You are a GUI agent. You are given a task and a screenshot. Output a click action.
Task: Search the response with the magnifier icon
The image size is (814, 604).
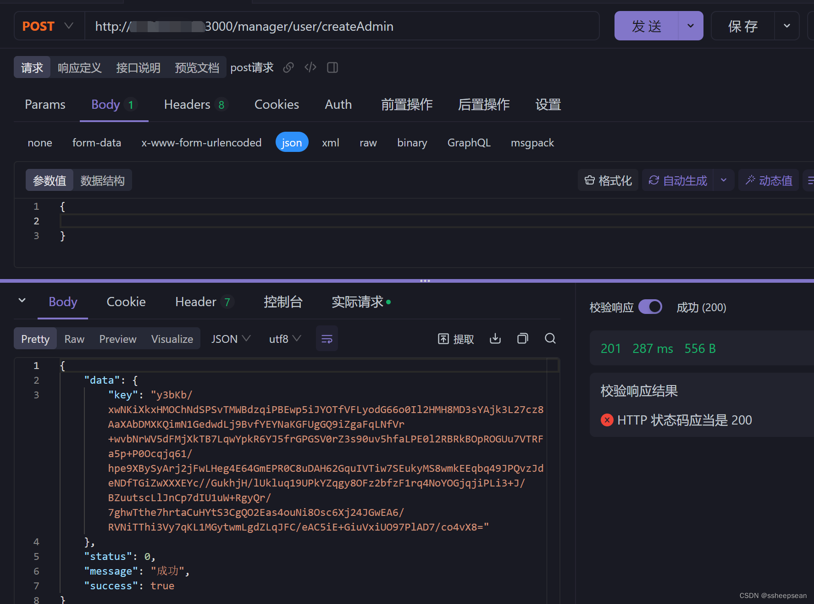550,339
